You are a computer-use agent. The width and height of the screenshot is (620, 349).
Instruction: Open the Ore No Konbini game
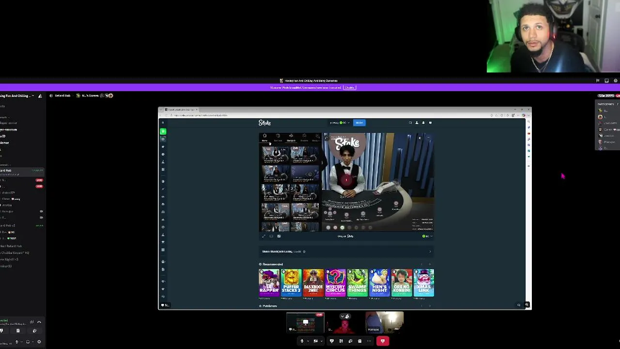click(x=402, y=283)
